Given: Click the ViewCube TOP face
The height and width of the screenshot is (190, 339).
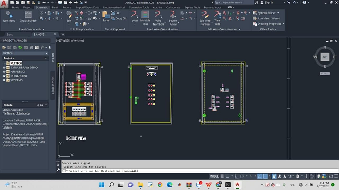Looking at the screenshot, I should click(324, 57).
